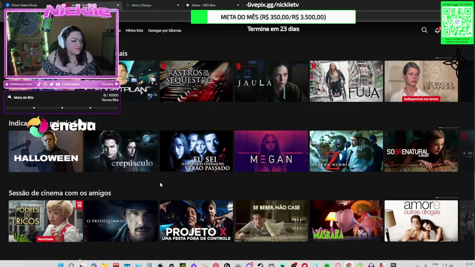Open Google Chrome from the taskbar
The image size is (475, 267).
(349, 265)
